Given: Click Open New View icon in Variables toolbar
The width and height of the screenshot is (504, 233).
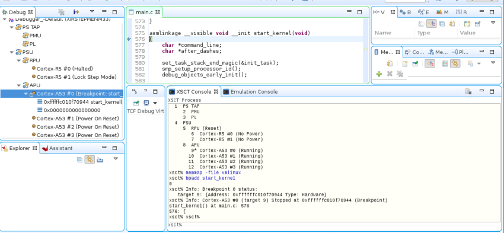Looking at the screenshot, I should pyautogui.click(x=467, y=24).
